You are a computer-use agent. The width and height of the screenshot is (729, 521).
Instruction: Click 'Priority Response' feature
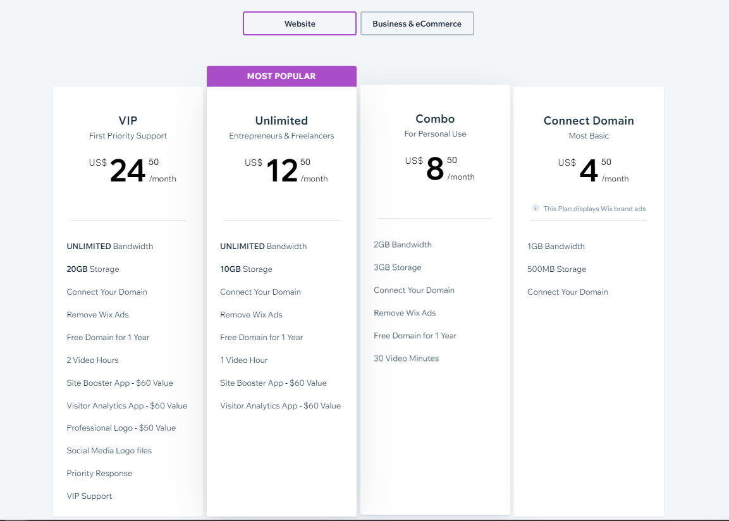(99, 473)
